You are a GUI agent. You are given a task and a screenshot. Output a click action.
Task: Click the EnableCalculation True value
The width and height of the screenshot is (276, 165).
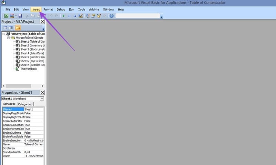pyautogui.click(x=34, y=125)
